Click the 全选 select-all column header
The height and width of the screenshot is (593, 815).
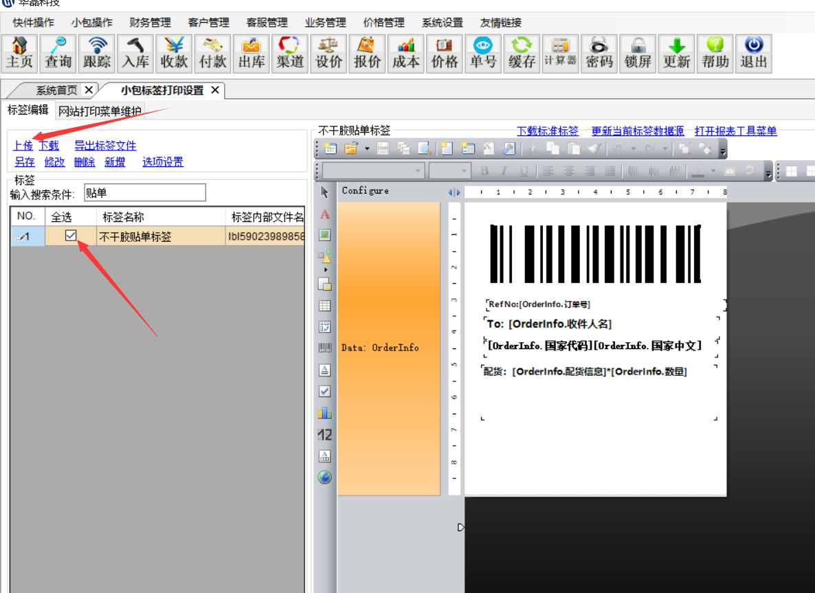tap(62, 216)
